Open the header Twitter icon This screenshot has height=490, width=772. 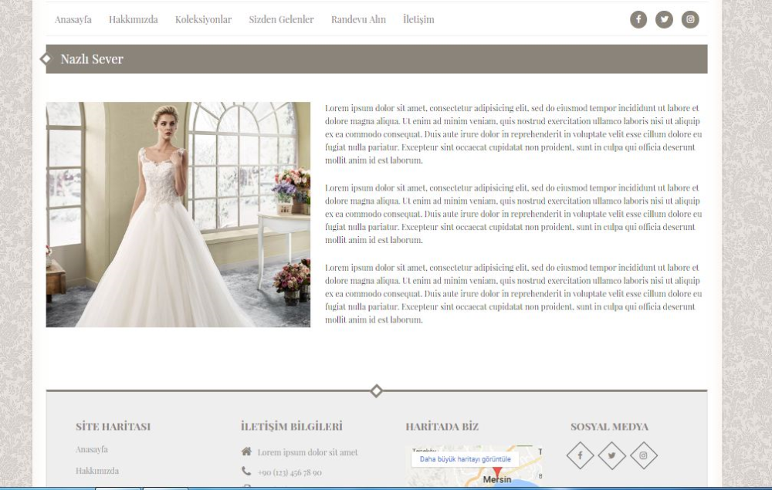[664, 20]
